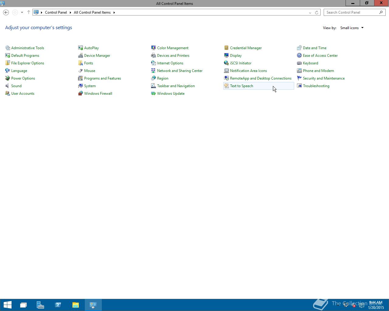Select the Control Panel breadcrumb
The width and height of the screenshot is (389, 311).
click(x=56, y=12)
